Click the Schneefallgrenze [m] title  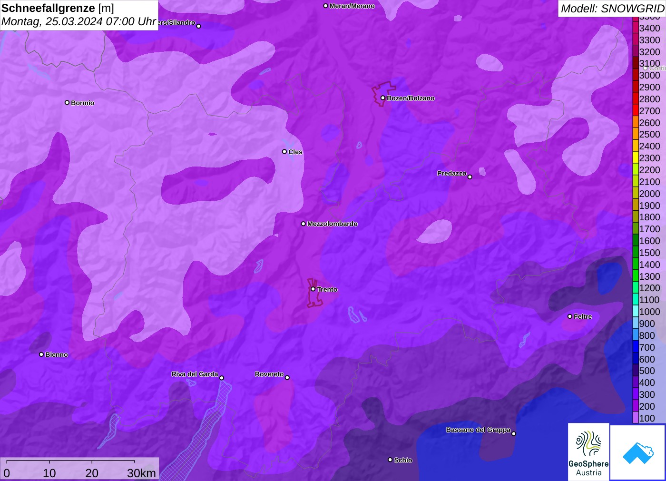click(x=58, y=8)
